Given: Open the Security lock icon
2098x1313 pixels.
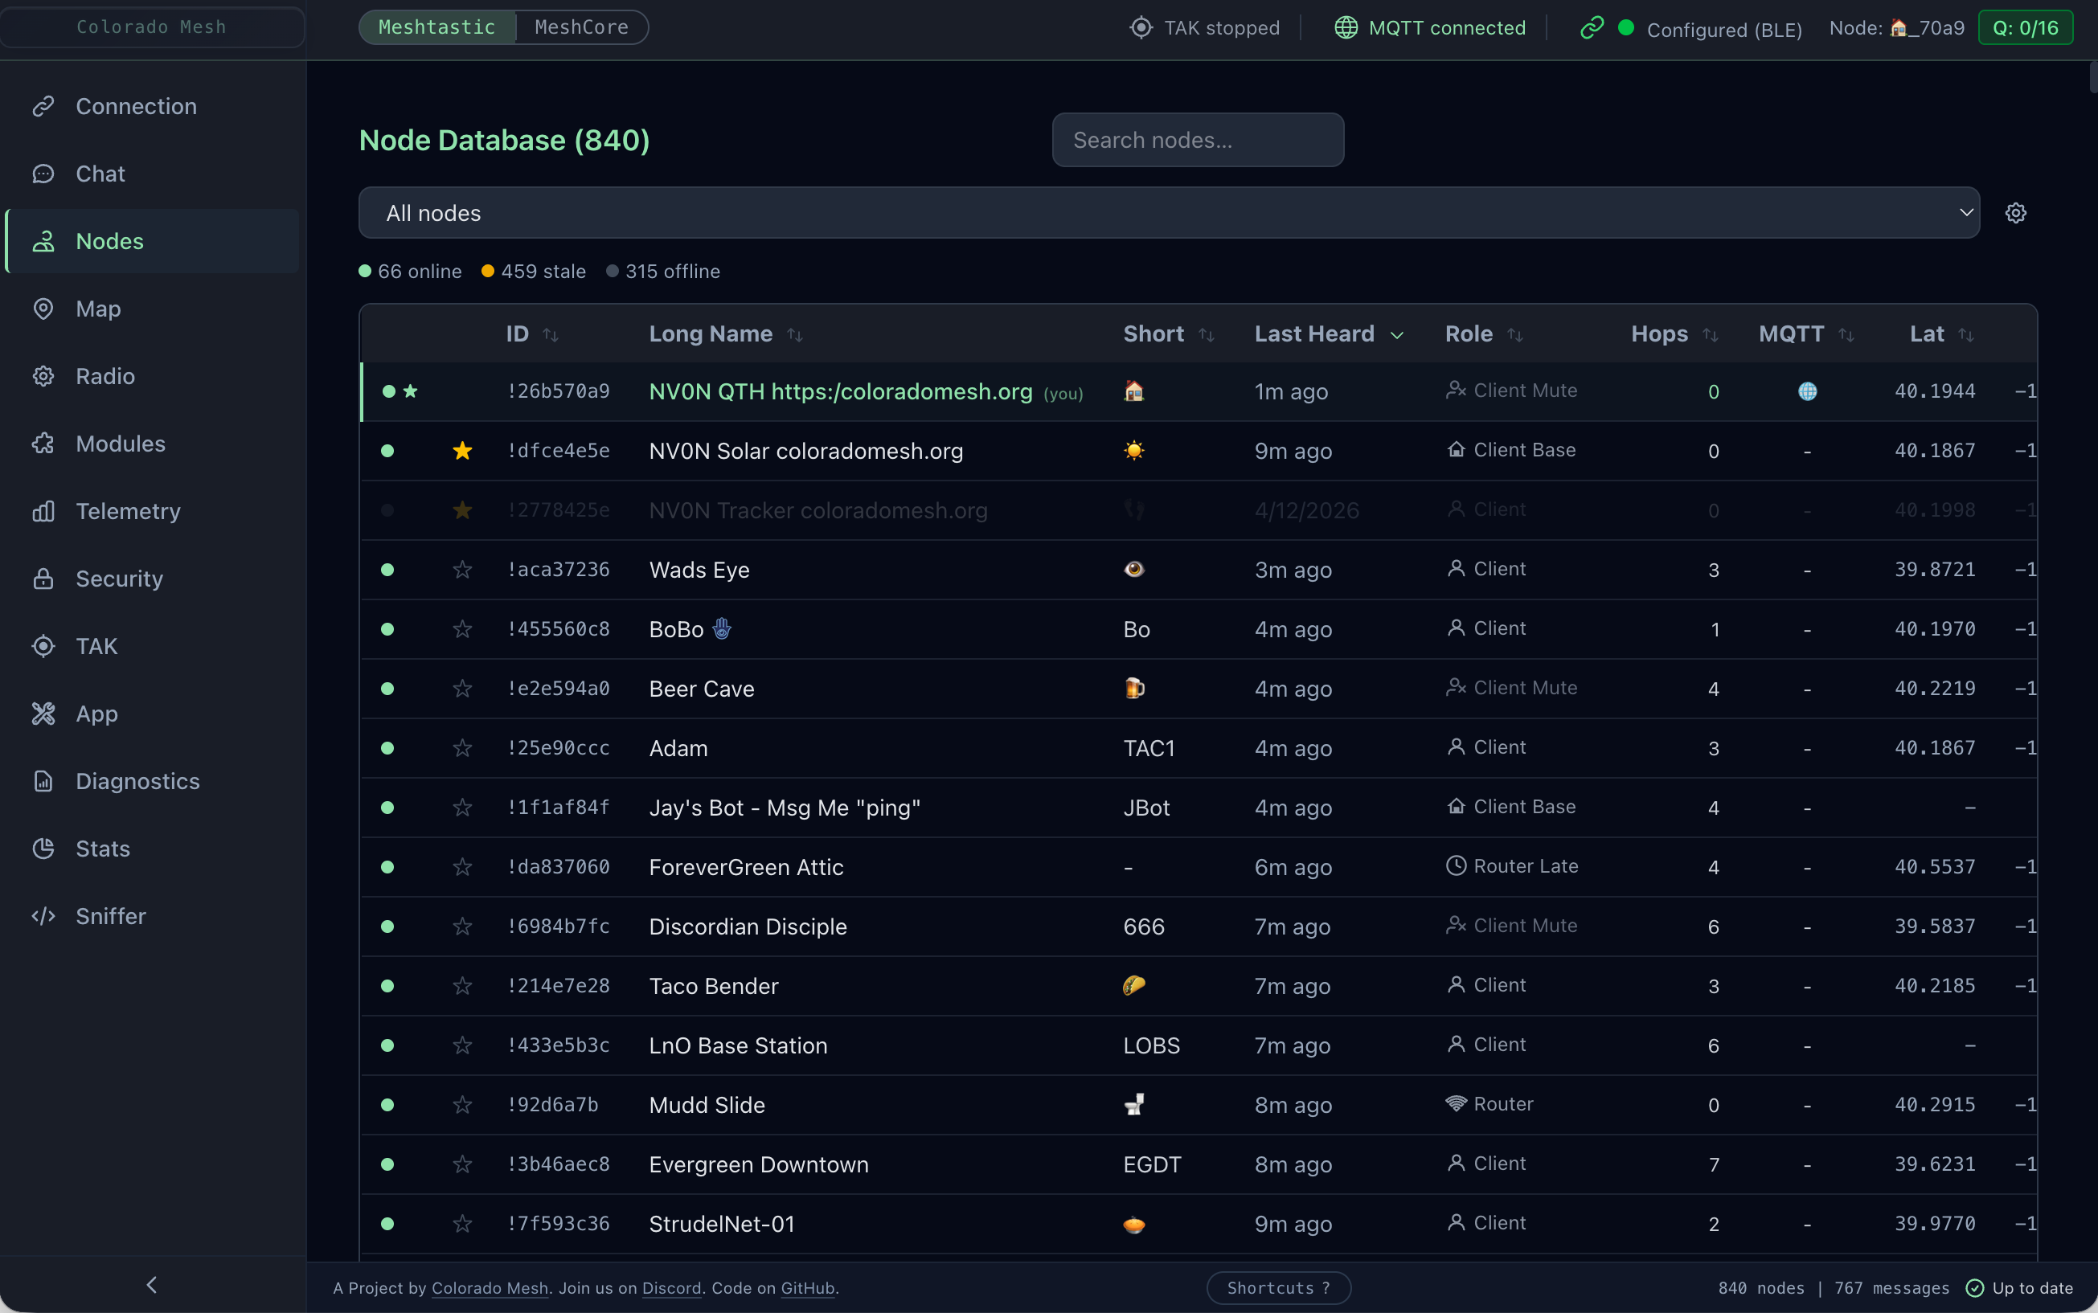Looking at the screenshot, I should point(43,579).
